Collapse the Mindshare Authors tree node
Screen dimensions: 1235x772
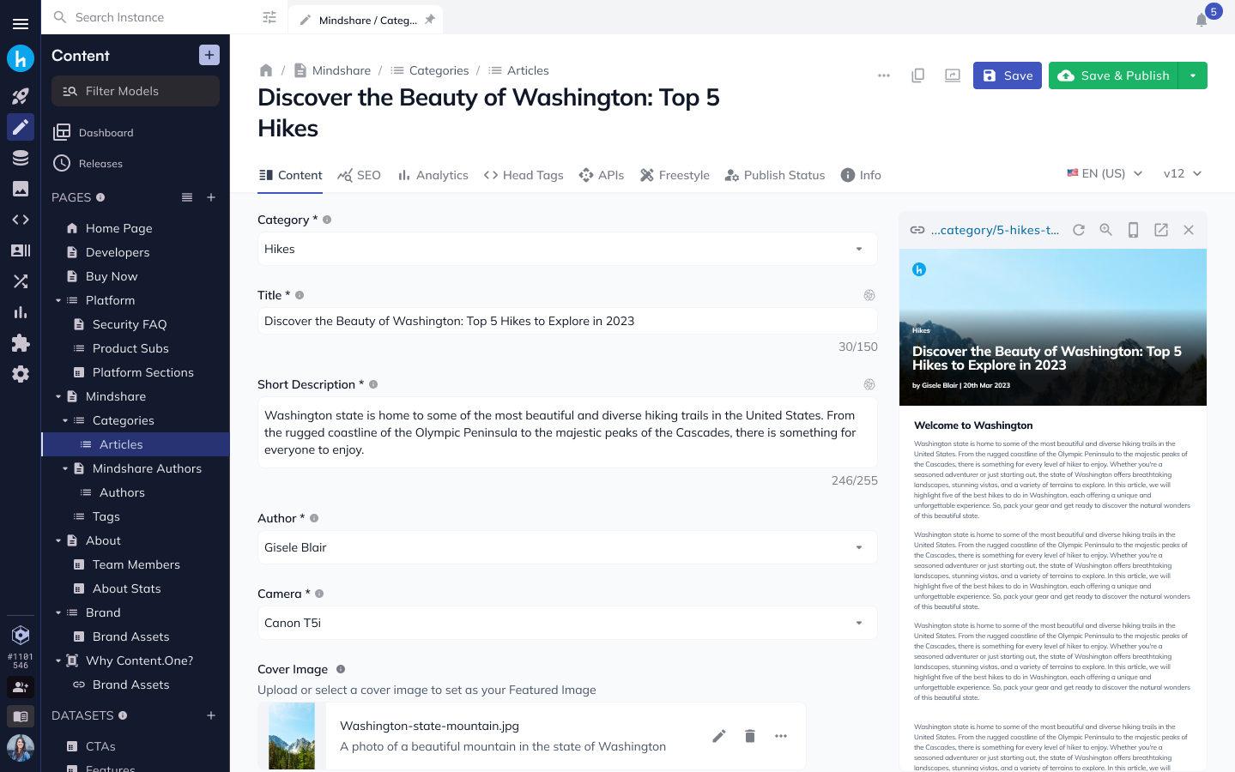(65, 468)
